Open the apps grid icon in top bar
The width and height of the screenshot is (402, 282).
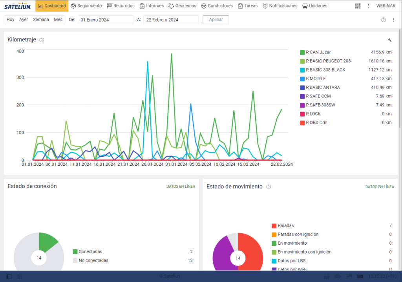[x=358, y=6]
